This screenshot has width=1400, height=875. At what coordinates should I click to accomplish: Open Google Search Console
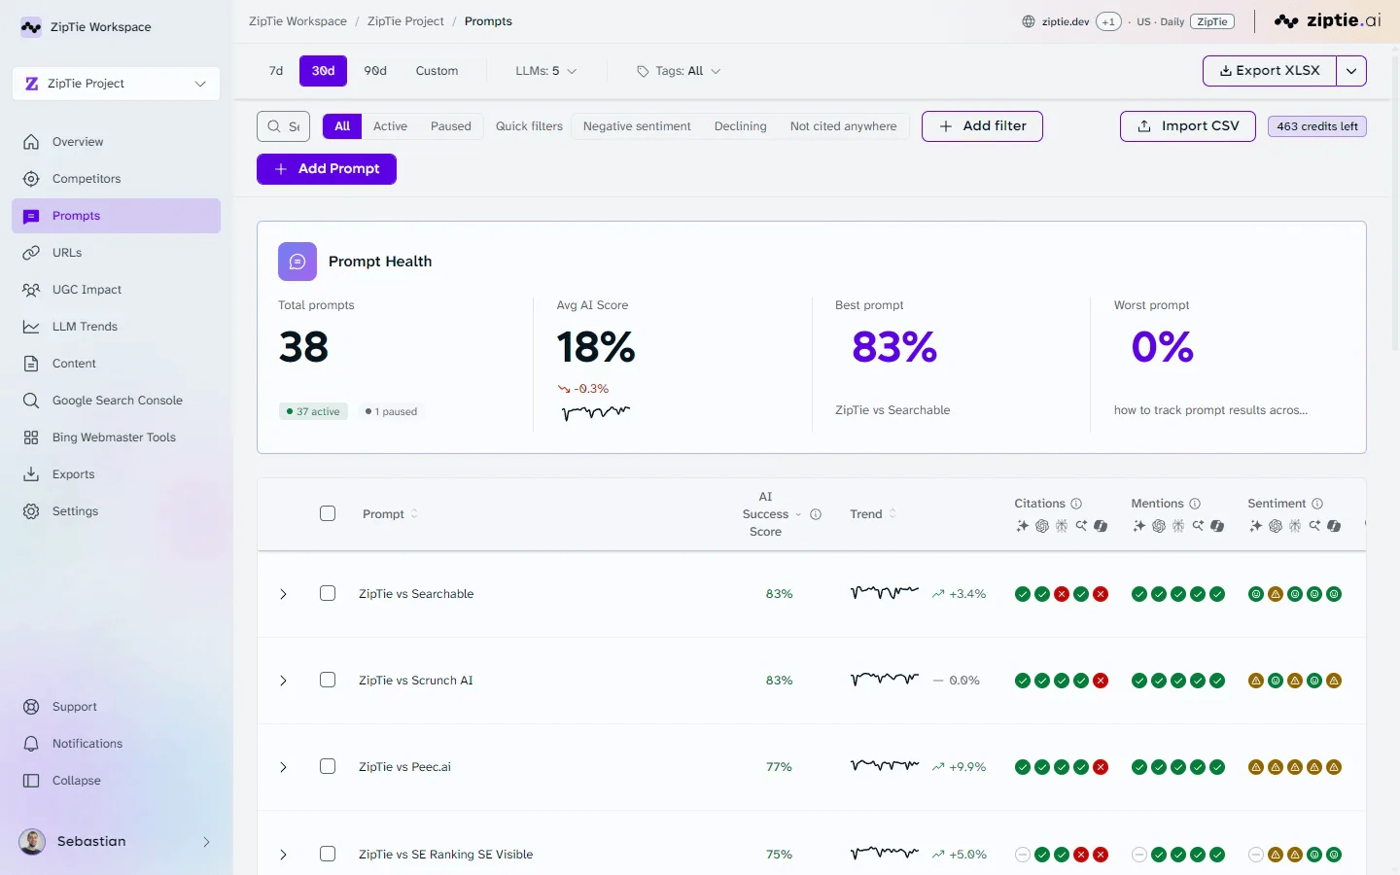coord(116,401)
